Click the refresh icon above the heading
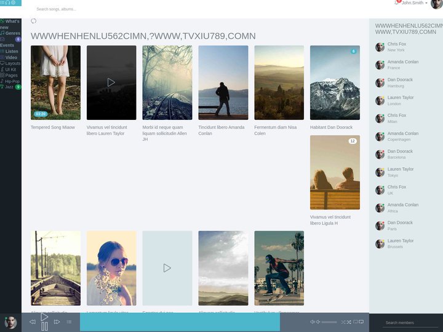The image size is (443, 332). 34,21
